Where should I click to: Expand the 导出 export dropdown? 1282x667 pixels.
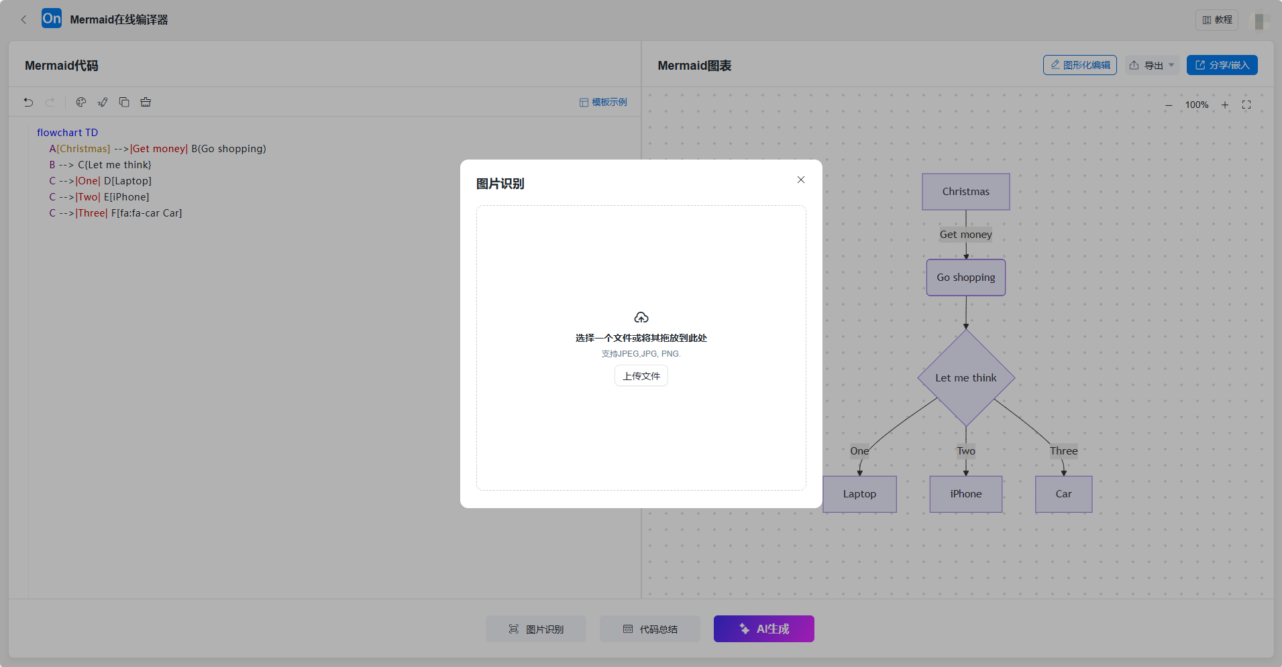pyautogui.click(x=1152, y=66)
